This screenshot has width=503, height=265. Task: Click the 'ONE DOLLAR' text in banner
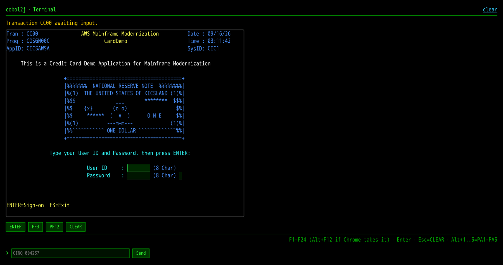pyautogui.click(x=121, y=131)
